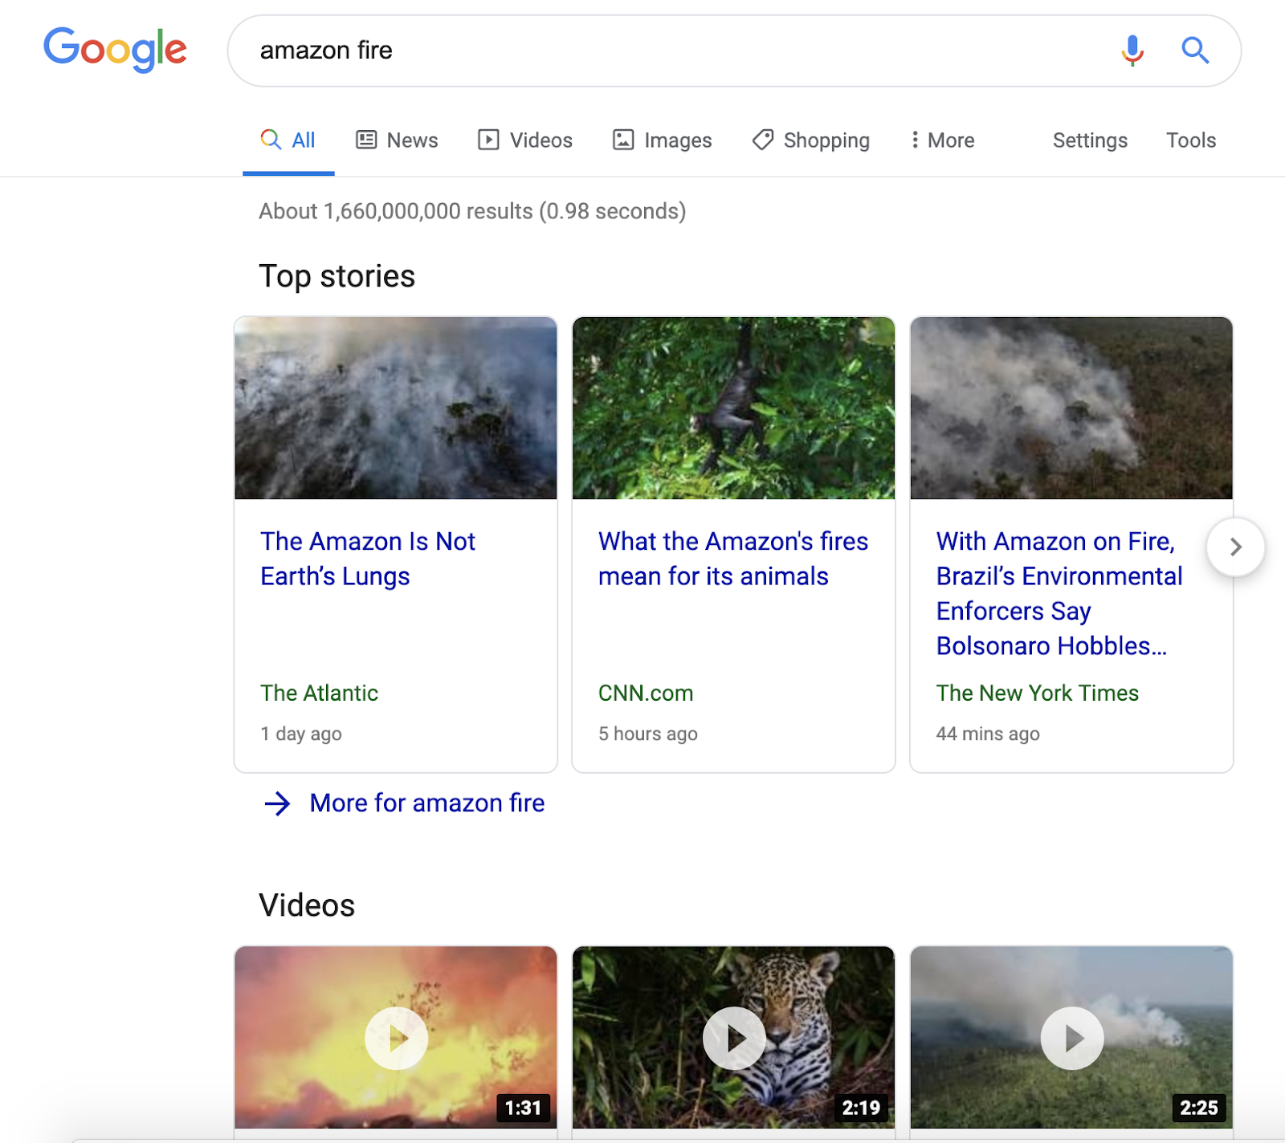Switch to the Videos tab
This screenshot has width=1285, height=1143.
click(525, 140)
